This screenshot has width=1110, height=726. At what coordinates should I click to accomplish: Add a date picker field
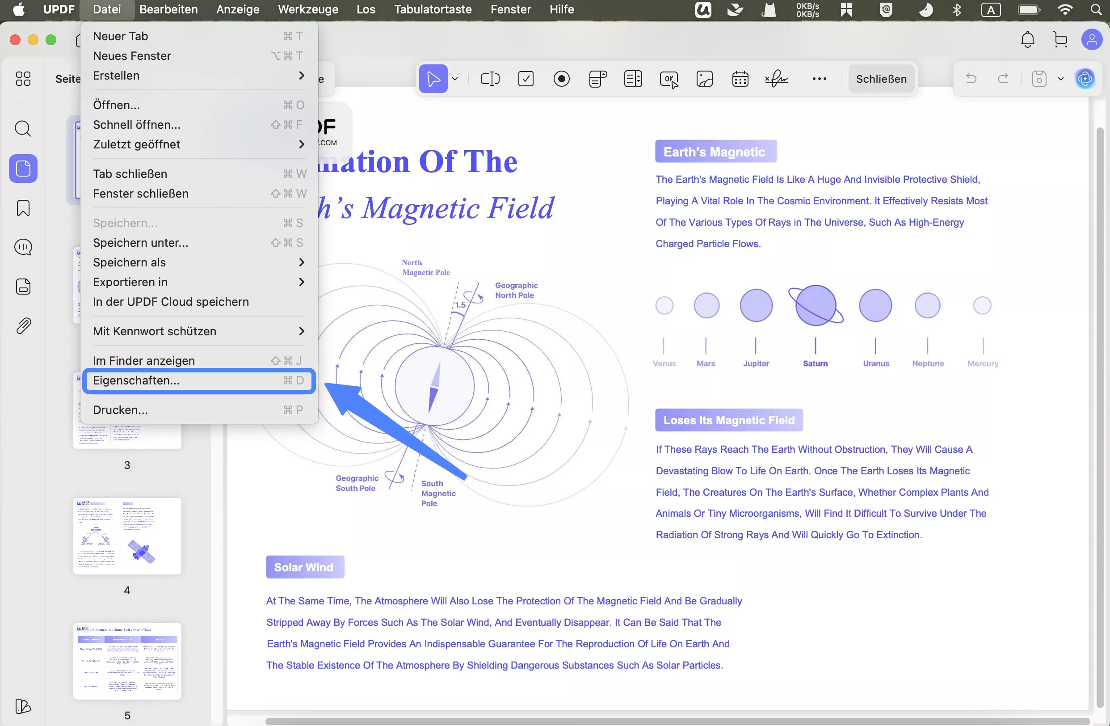coord(740,78)
